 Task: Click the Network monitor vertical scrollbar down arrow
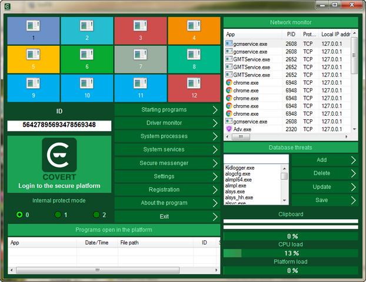click(355, 129)
